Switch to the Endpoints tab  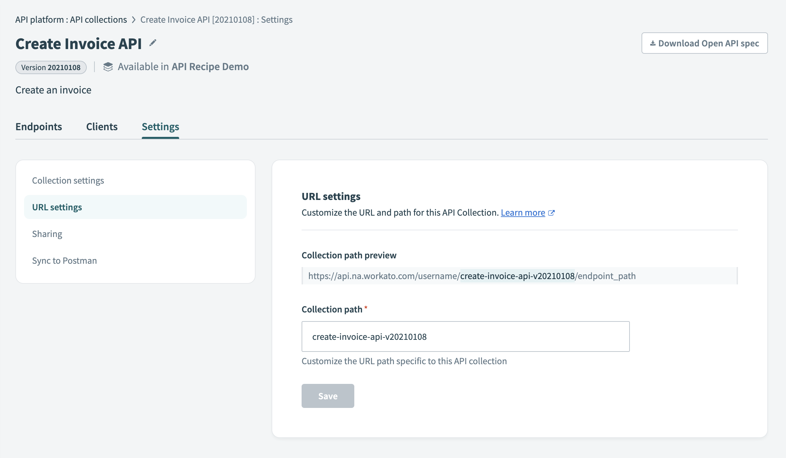point(38,127)
